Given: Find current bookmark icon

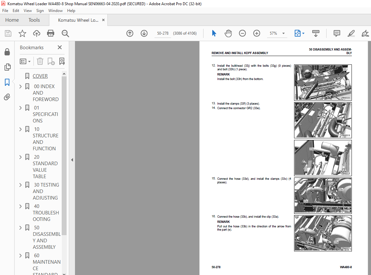Looking at the screenshot, I should [62, 61].
